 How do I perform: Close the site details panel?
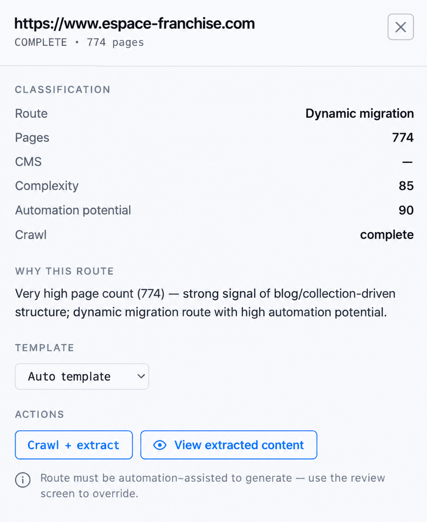click(400, 27)
